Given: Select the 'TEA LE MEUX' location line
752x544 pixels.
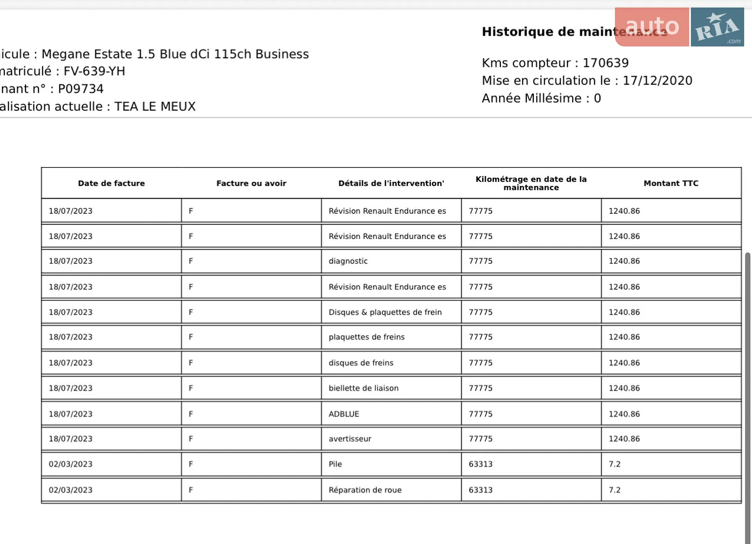Looking at the screenshot, I should tap(98, 106).
